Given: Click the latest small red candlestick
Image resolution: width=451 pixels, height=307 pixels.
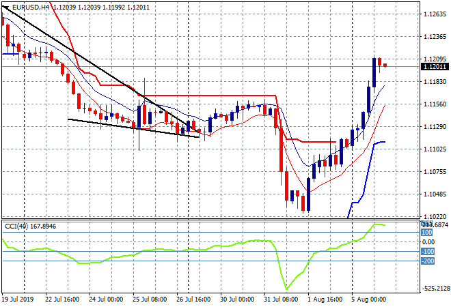Looking at the screenshot, I should pos(385,65).
